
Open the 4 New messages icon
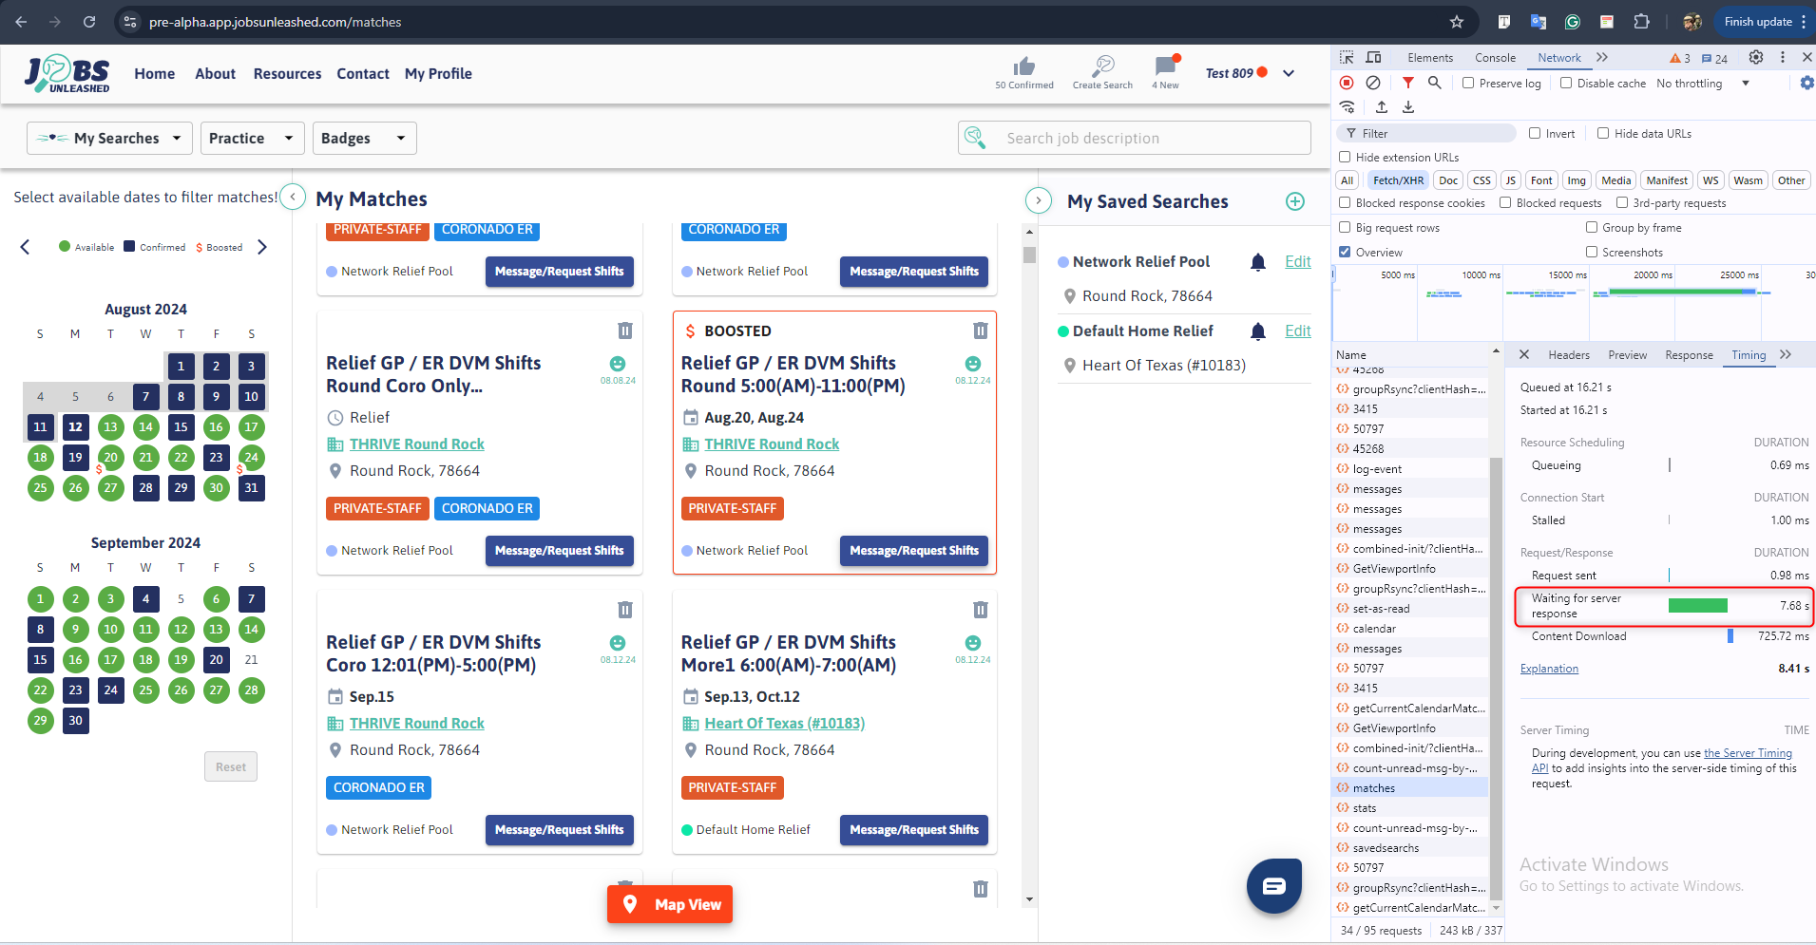pyautogui.click(x=1166, y=66)
